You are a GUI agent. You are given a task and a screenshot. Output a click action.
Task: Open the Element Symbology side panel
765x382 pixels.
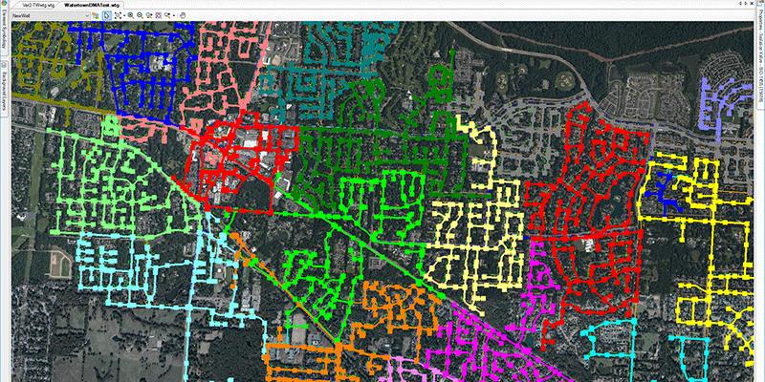click(5, 43)
